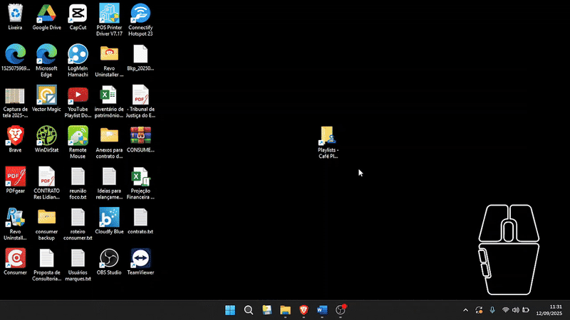
Task: Select the Vector Magic desktop icon
Action: pyautogui.click(x=46, y=95)
